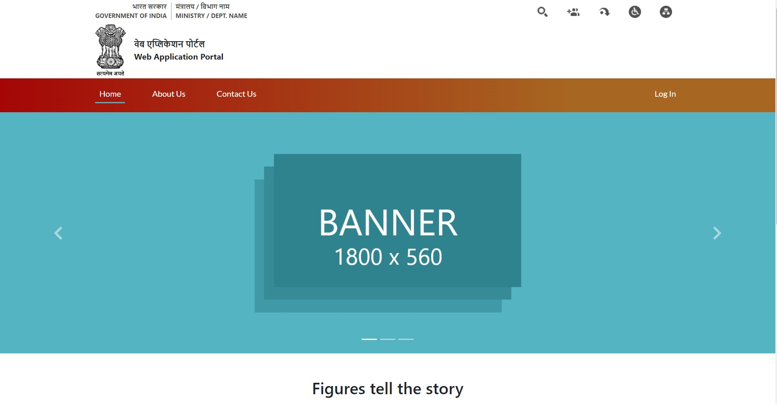
Task: Click the search magnifier icon
Action: click(542, 12)
